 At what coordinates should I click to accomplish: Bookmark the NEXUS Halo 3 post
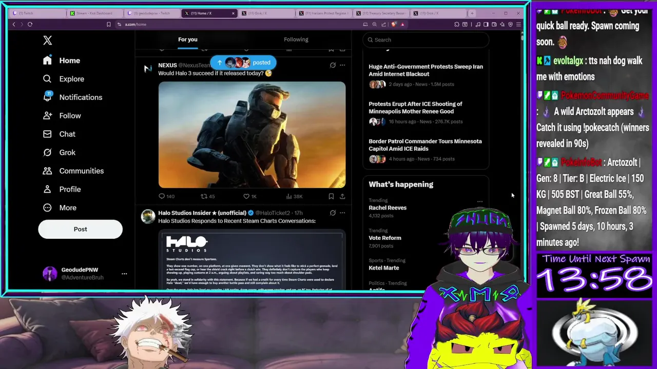coord(331,196)
